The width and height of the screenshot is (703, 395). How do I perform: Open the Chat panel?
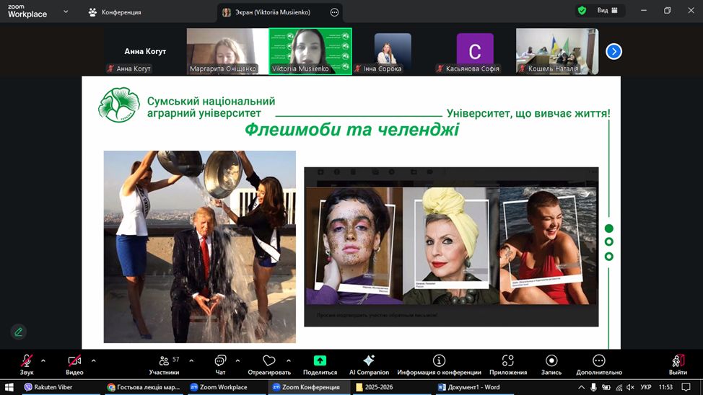(x=220, y=361)
